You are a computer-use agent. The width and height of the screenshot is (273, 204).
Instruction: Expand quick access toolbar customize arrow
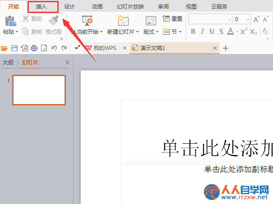tap(76, 48)
